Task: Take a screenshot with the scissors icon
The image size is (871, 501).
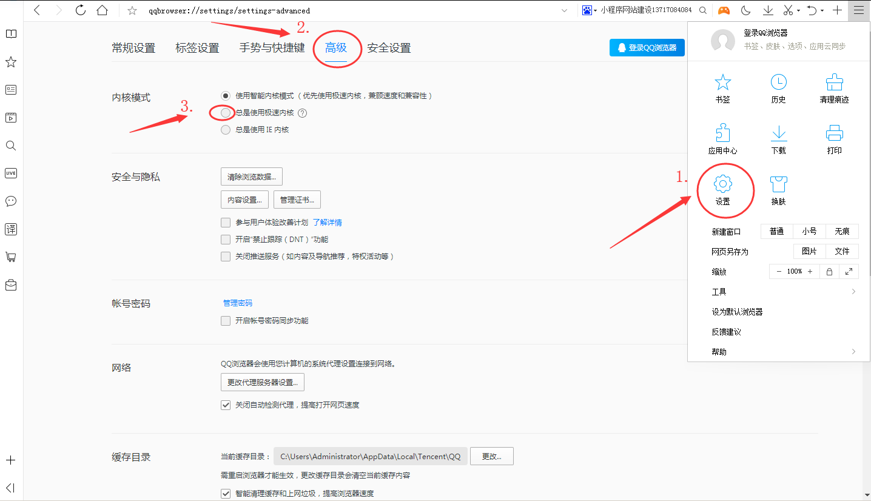Action: coord(787,10)
